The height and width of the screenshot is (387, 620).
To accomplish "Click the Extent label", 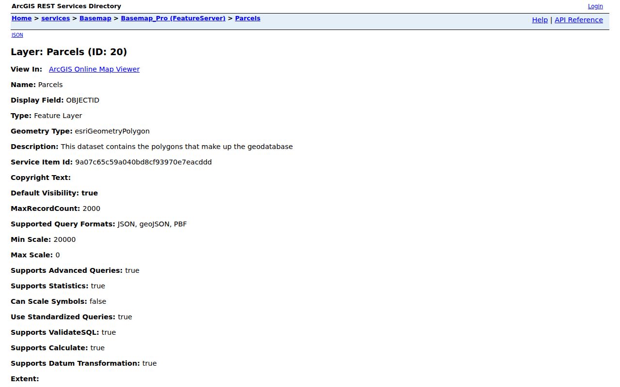I will point(25,379).
